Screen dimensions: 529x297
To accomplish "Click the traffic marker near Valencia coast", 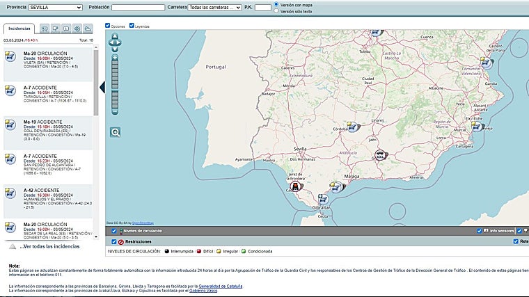I will click(486, 63).
